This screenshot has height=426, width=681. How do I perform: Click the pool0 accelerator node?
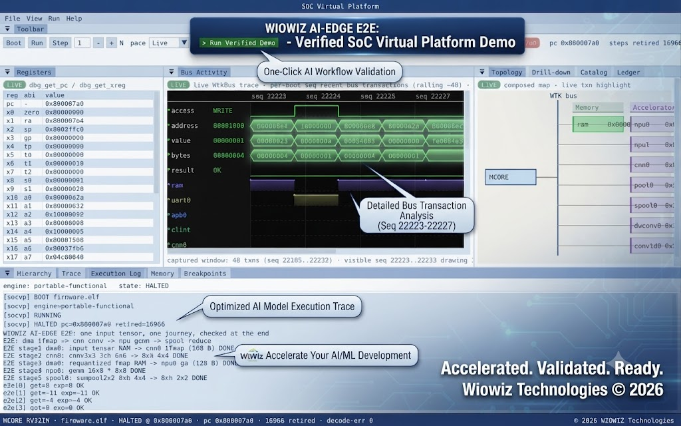pos(652,185)
